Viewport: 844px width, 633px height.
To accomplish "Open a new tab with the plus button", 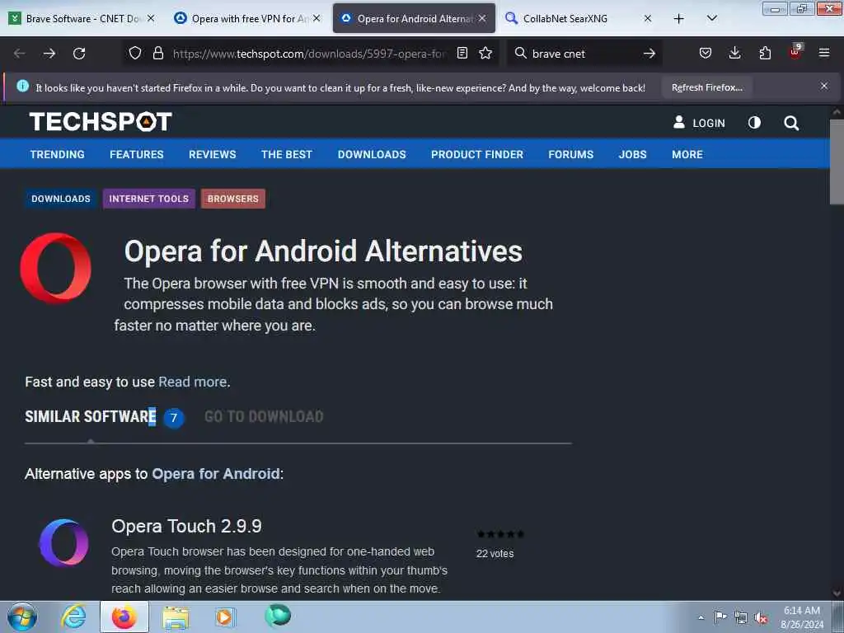I will point(679,19).
